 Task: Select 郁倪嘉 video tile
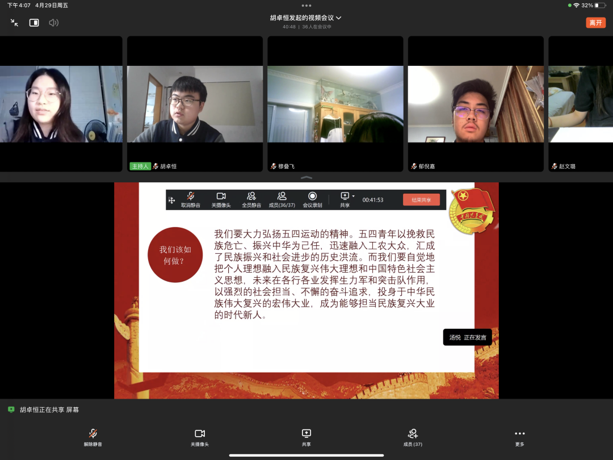click(x=476, y=104)
